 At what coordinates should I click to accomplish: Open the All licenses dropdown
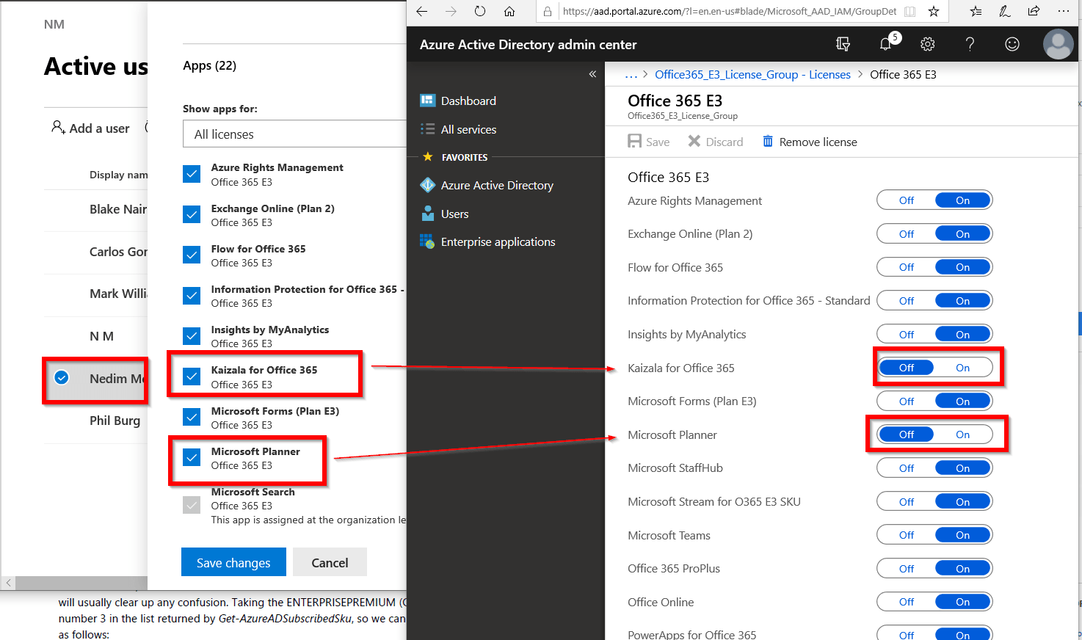pyautogui.click(x=294, y=134)
